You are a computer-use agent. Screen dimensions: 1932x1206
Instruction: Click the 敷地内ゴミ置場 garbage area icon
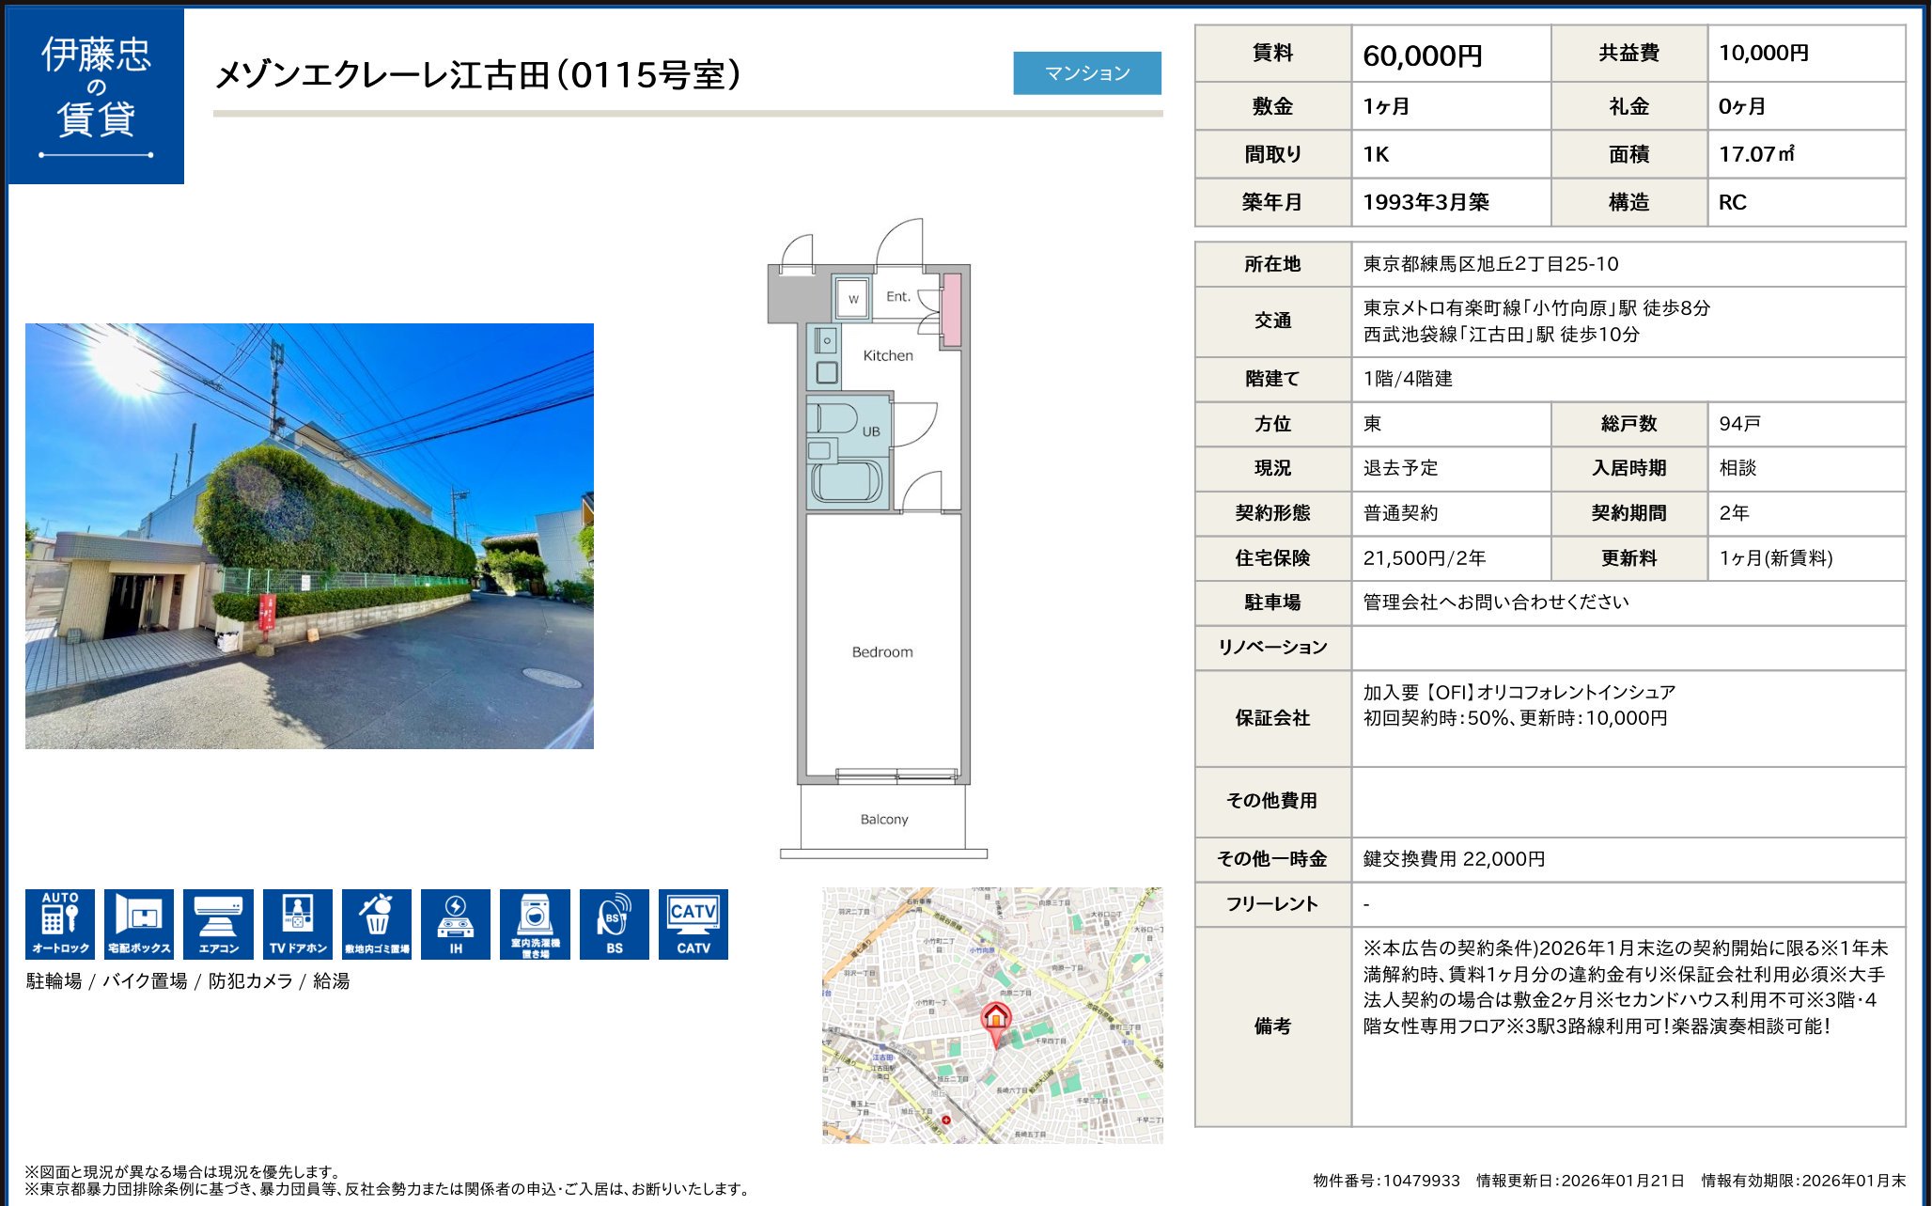click(377, 924)
